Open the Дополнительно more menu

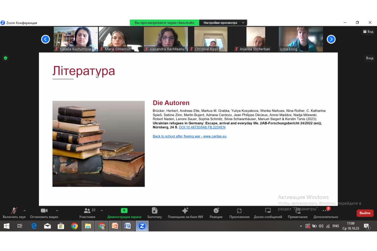(x=326, y=213)
